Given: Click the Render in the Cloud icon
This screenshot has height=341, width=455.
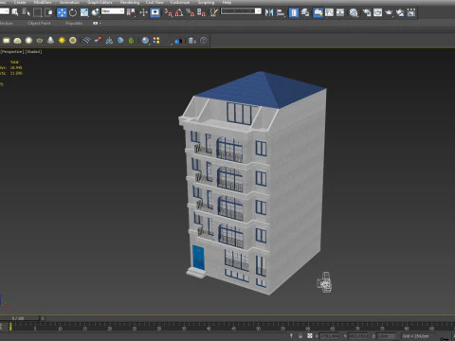Looking at the screenshot, I should [x=400, y=12].
